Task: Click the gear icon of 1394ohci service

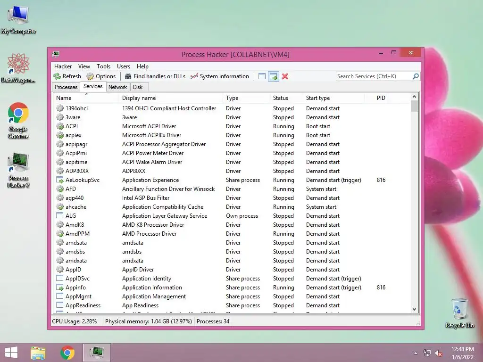Action: [60, 108]
